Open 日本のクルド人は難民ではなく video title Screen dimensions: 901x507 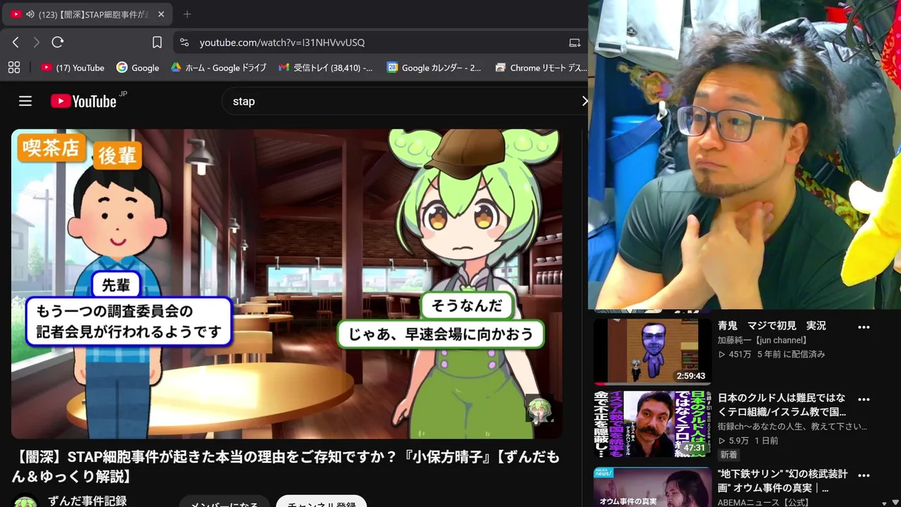[781, 405]
